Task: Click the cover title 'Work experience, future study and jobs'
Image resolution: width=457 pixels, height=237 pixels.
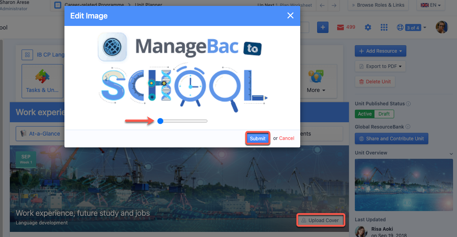Action: (83, 213)
